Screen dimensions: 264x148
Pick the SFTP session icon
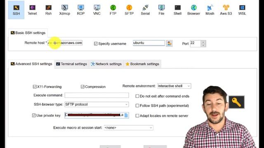(129, 10)
